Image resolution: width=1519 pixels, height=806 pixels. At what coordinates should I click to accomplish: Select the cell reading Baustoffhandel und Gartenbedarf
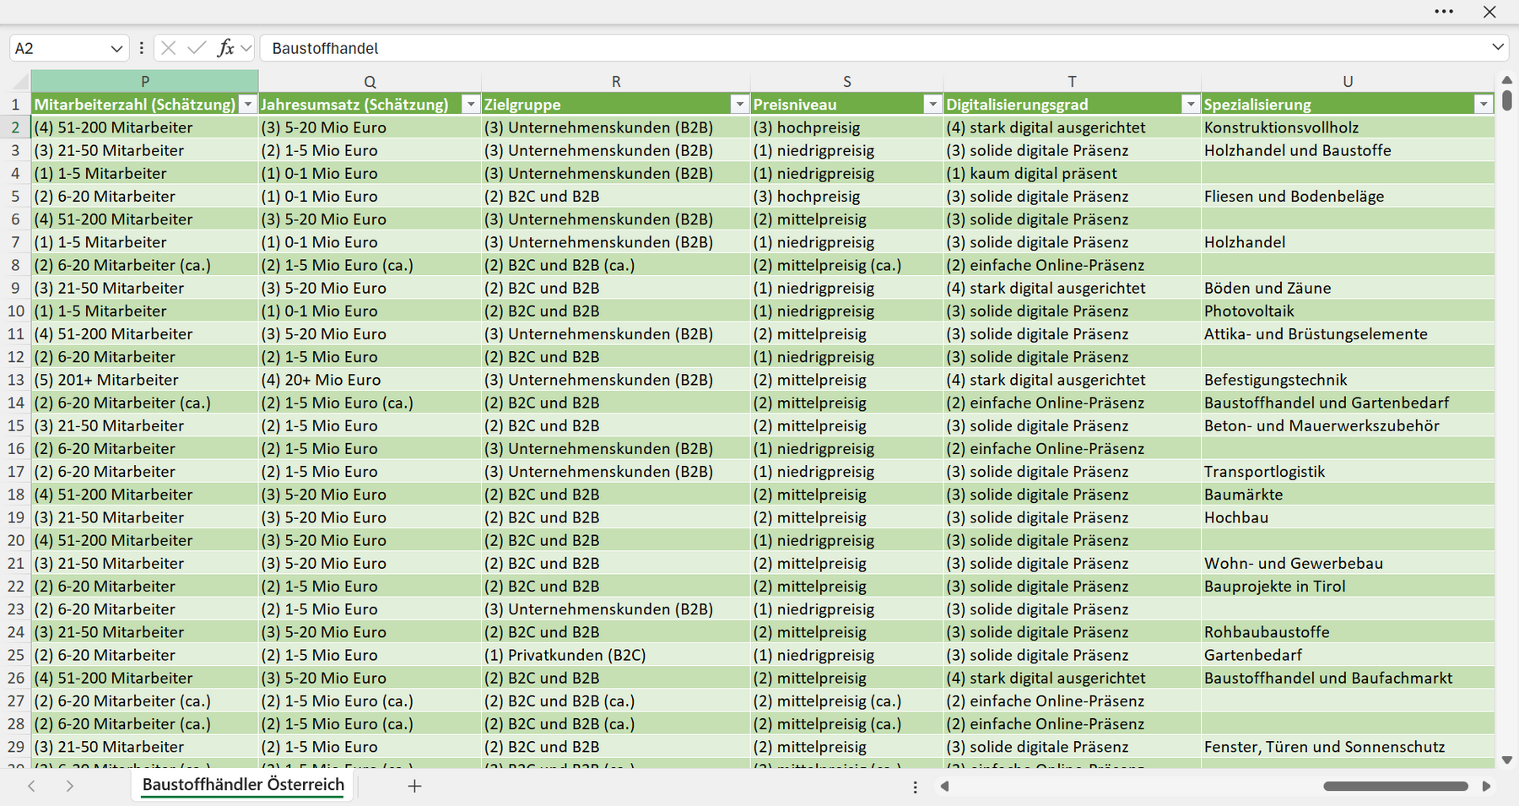(x=1348, y=403)
